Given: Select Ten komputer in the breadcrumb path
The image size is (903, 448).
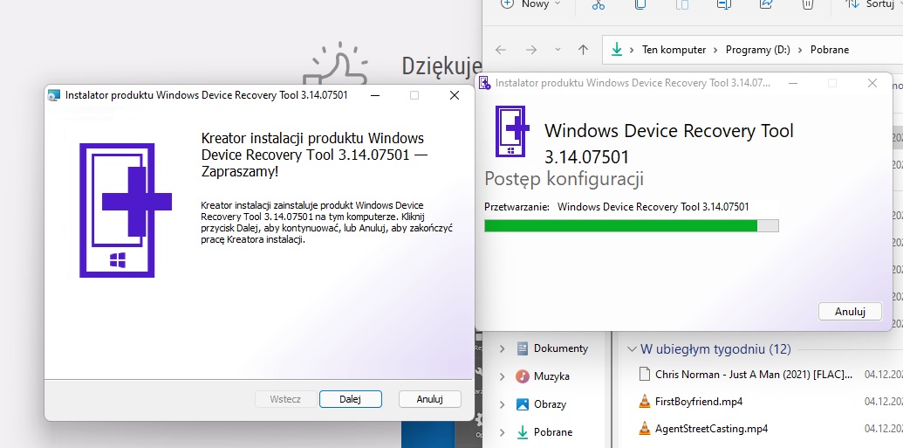Looking at the screenshot, I should (674, 50).
